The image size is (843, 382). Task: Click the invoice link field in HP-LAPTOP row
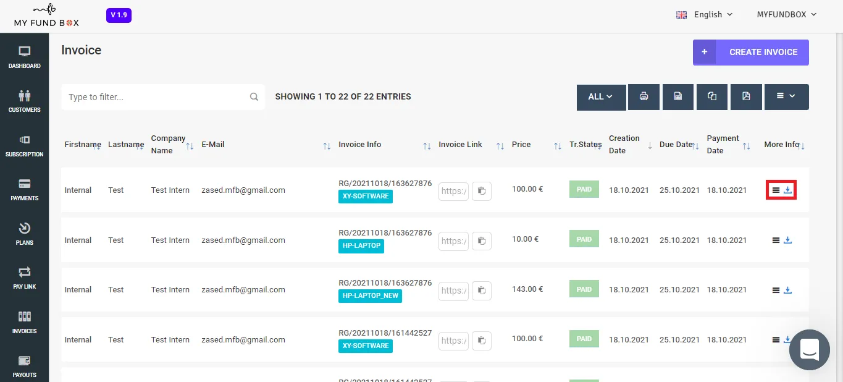[454, 240]
